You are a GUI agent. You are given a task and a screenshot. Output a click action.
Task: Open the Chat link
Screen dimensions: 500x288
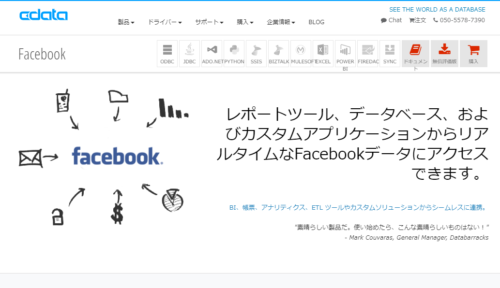pos(391,20)
